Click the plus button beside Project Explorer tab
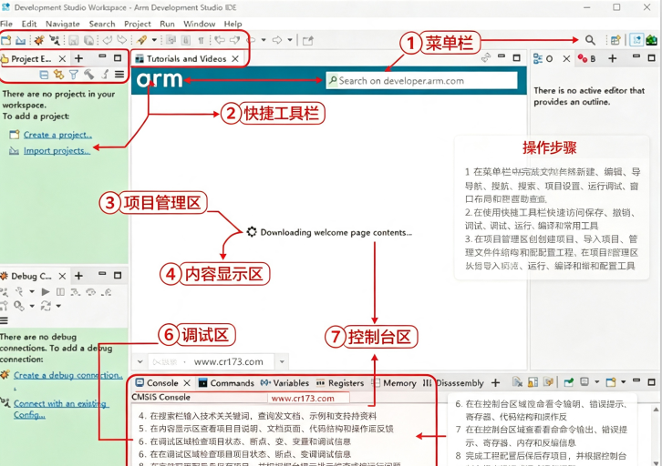This screenshot has height=466, width=662. pos(79,58)
